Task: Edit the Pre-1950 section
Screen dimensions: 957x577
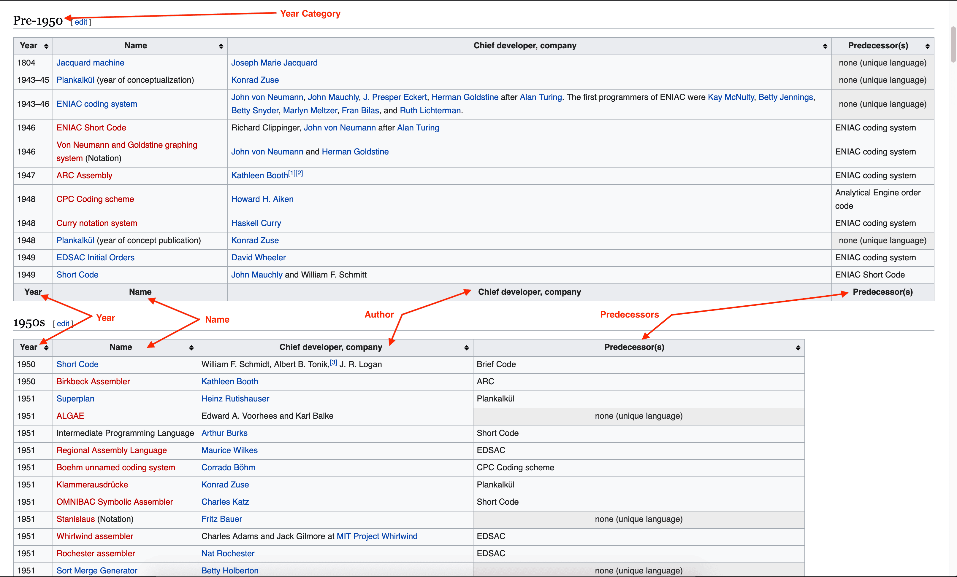Action: tap(81, 22)
